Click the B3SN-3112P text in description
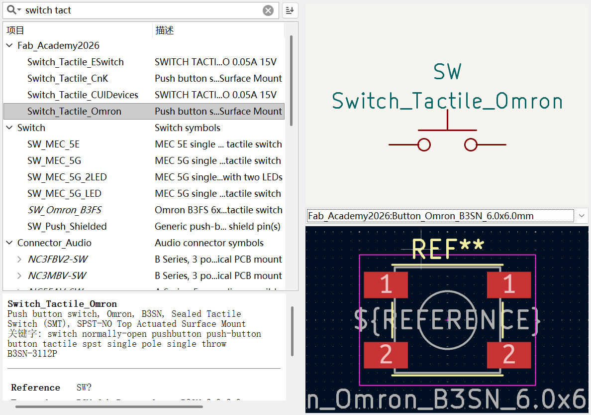 (x=32, y=354)
